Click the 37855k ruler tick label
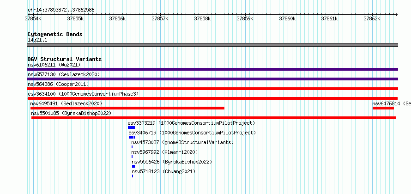The height and width of the screenshot is (194, 411). pos(75,18)
